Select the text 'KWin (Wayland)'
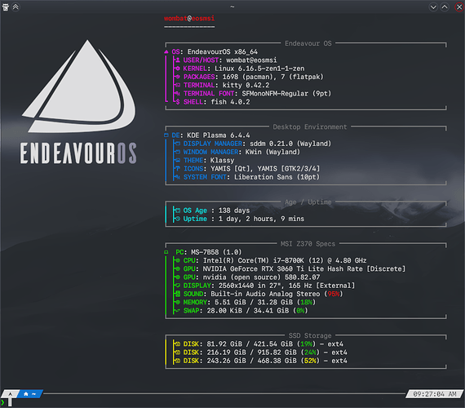Image resolution: width=465 pixels, height=408 pixels. click(272, 152)
